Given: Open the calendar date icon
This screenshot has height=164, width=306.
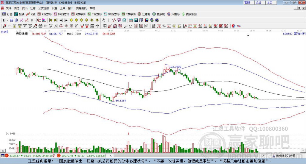Looking at the screenshot, I should 131,20.
